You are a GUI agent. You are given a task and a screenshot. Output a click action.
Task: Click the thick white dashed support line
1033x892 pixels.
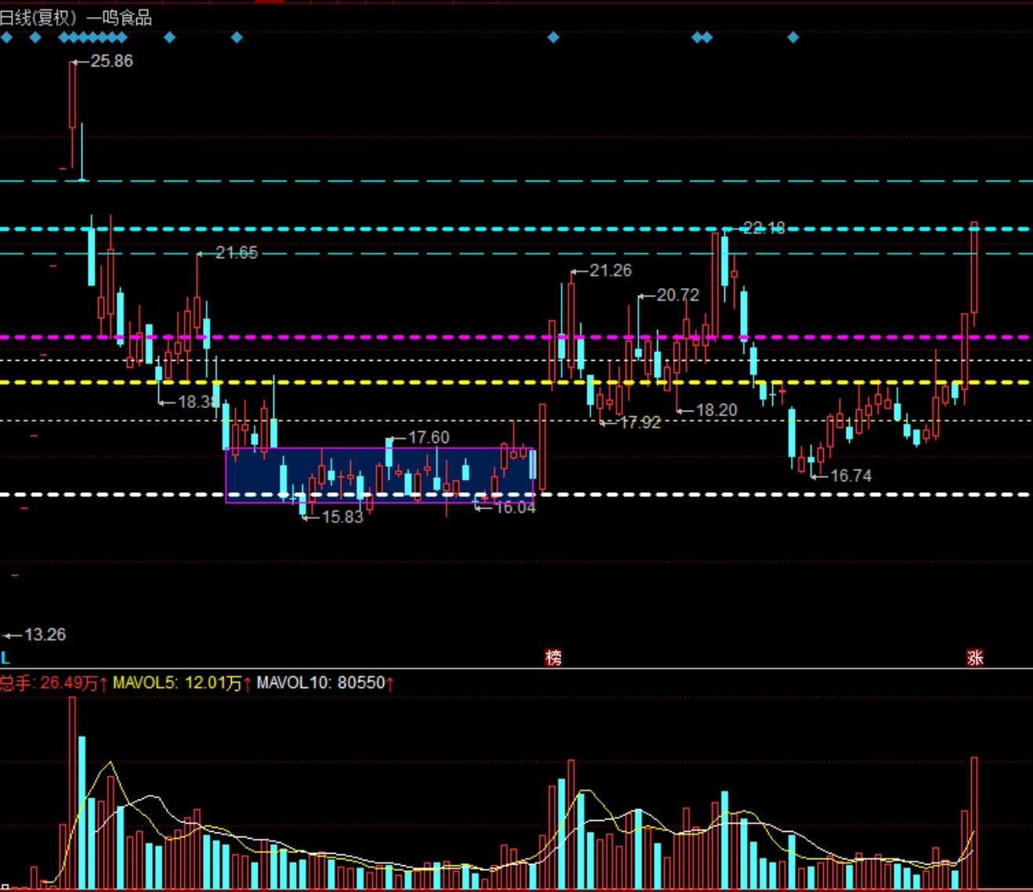coord(516,495)
